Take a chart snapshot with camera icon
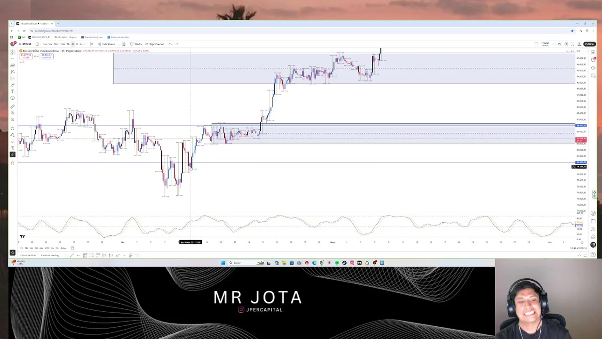This screenshot has height=339, width=602. pos(579,44)
